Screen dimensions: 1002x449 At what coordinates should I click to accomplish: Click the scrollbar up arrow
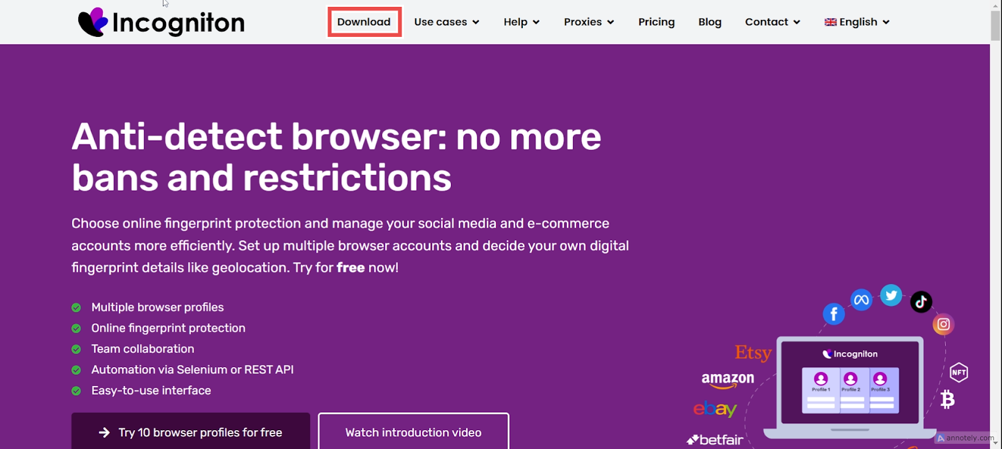click(x=996, y=5)
